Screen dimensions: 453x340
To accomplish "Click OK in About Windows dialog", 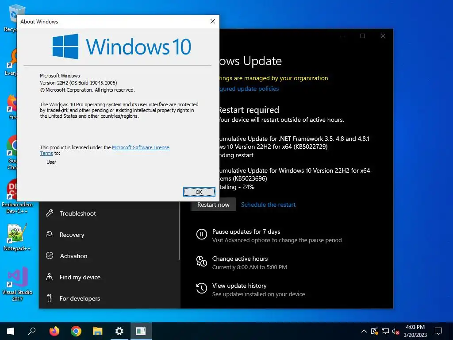I will [199, 192].
